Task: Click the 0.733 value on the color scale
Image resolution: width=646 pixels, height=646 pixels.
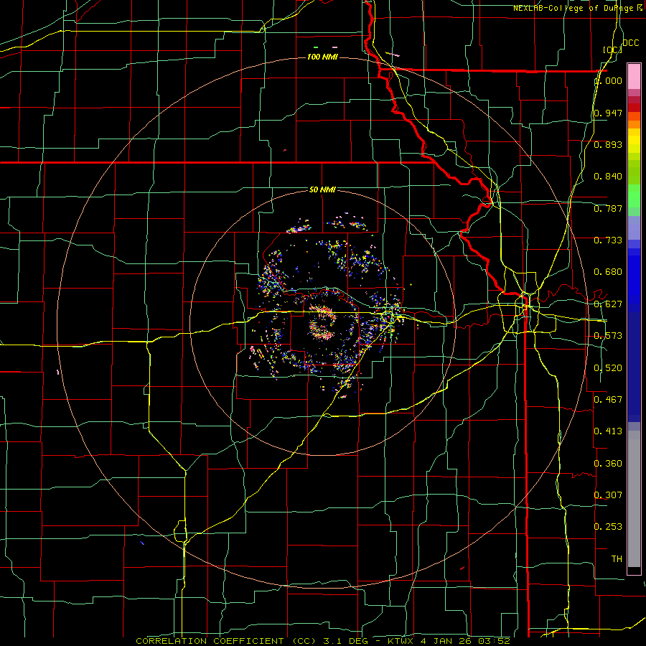Action: point(608,240)
